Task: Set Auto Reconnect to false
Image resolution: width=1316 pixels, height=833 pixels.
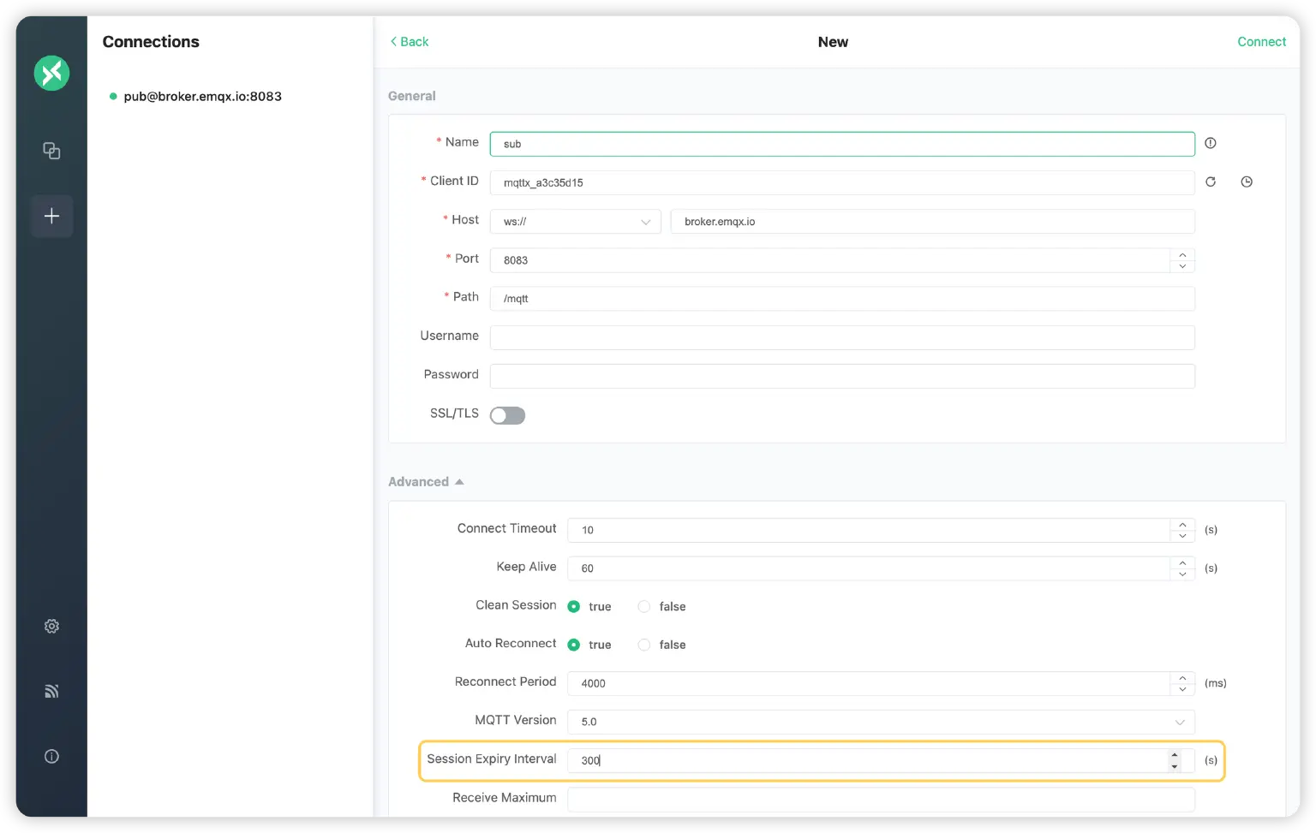Action: click(x=644, y=645)
